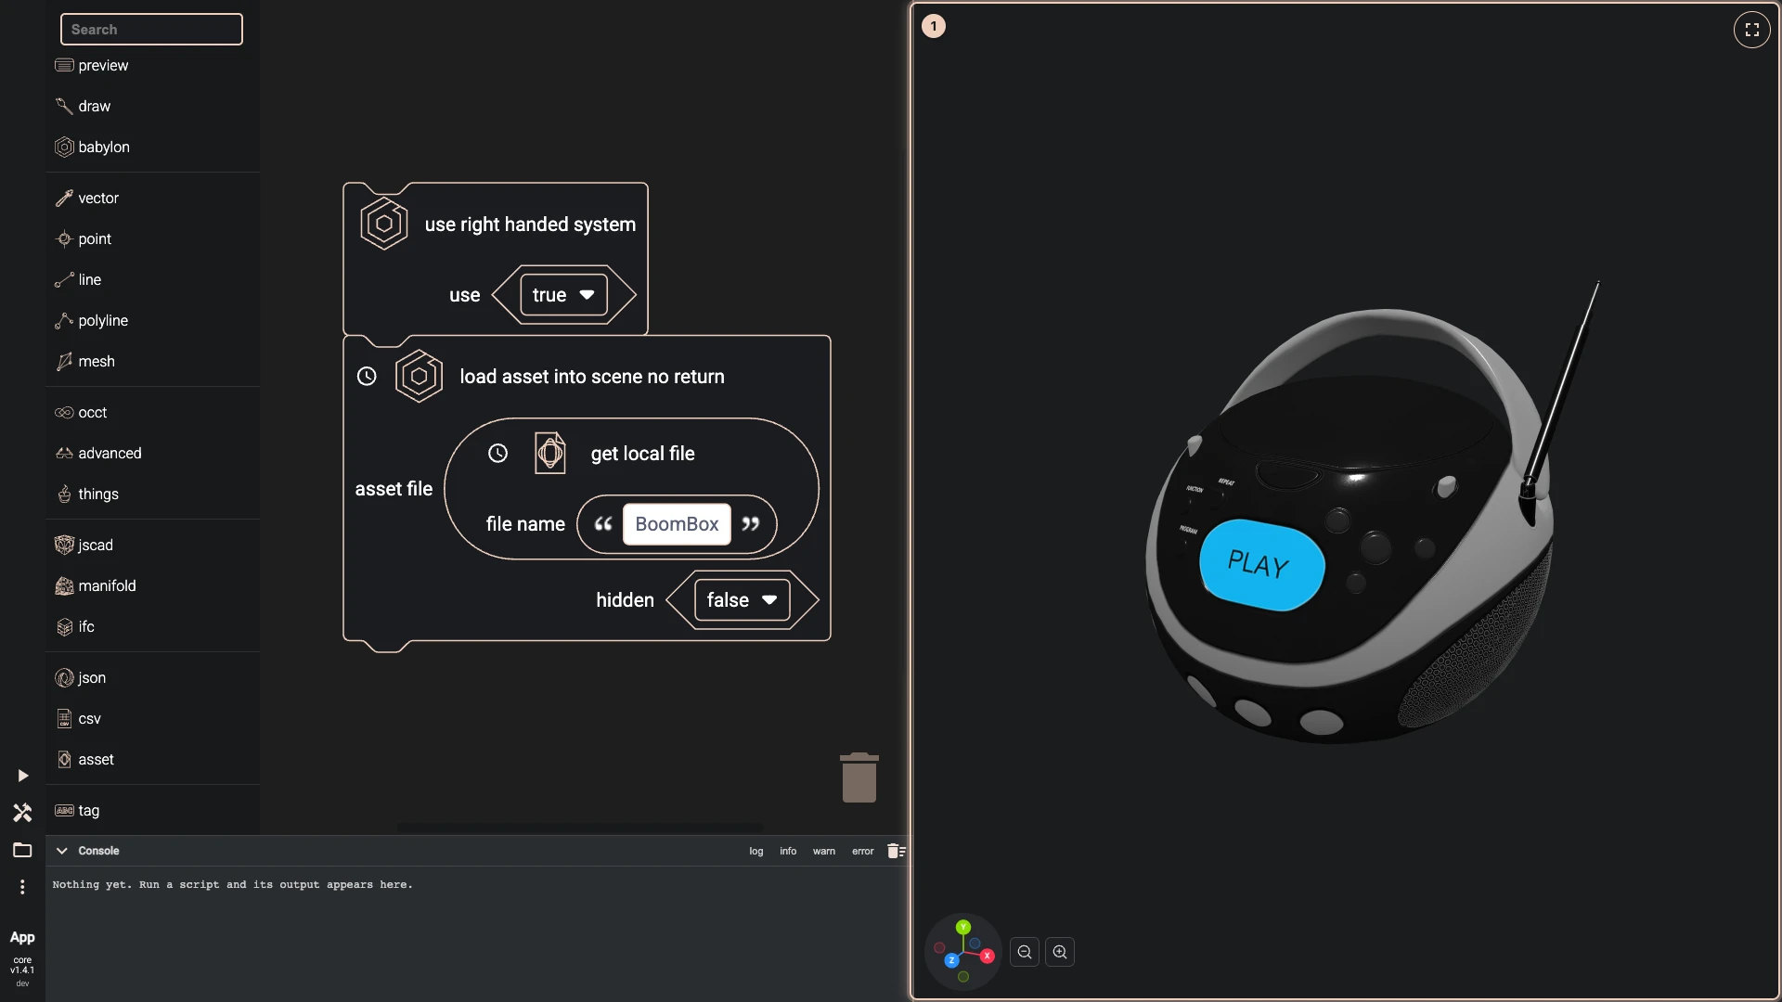Click the viewport badge number 1
The width and height of the screenshot is (1782, 1002).
tap(934, 26)
